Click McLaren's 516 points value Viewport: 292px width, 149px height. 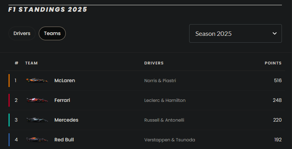[x=278, y=81]
